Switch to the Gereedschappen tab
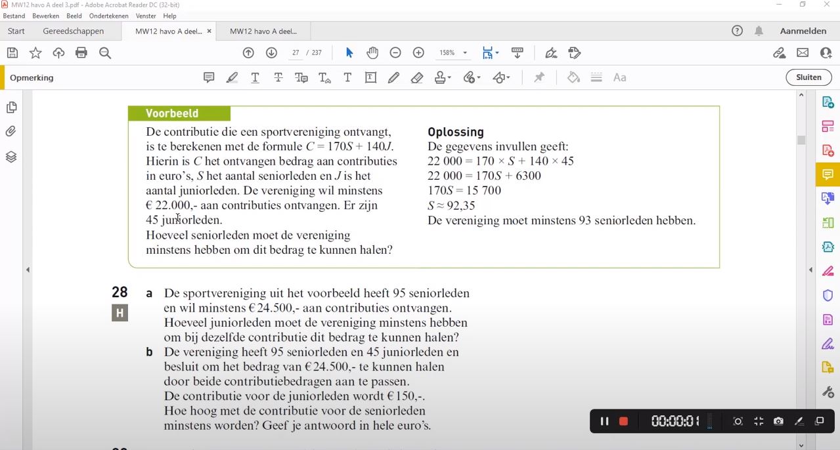 74,31
